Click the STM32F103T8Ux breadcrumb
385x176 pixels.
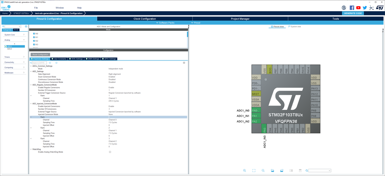(x=21, y=13)
